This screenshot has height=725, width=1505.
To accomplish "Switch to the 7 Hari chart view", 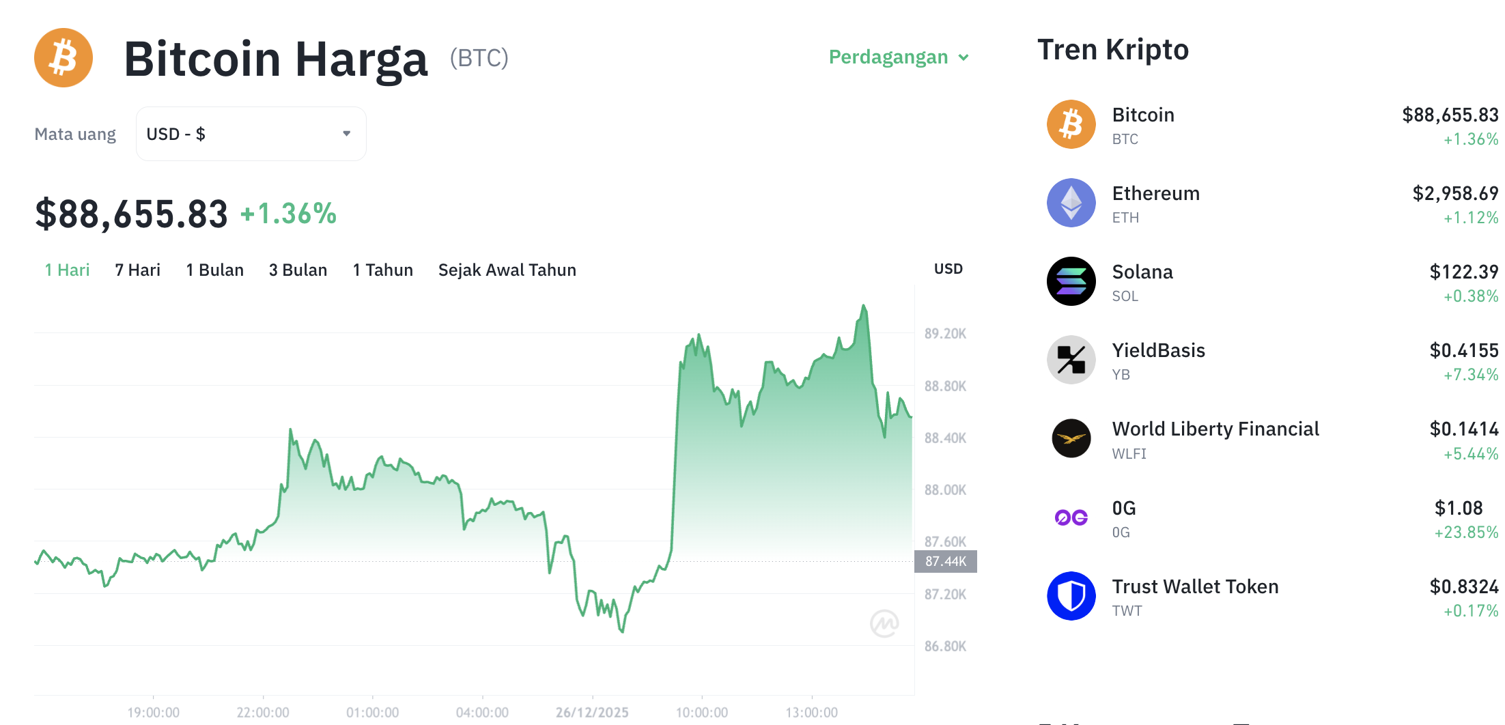I will click(x=137, y=270).
